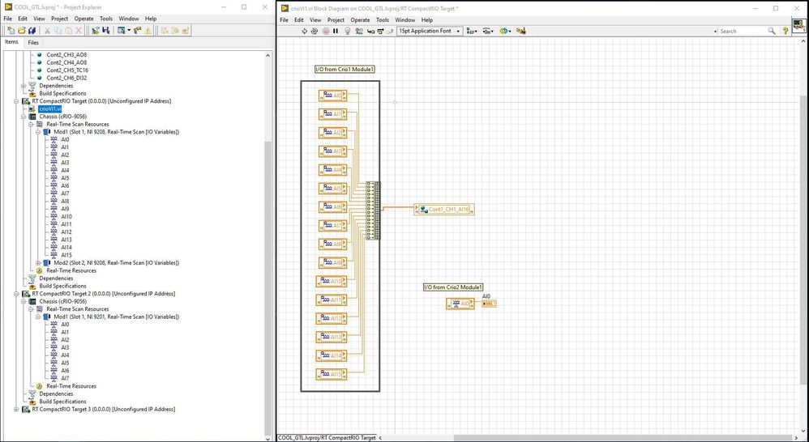Click the 'I/O from Crio2 Module1' label
This screenshot has width=809, height=442.
point(453,287)
